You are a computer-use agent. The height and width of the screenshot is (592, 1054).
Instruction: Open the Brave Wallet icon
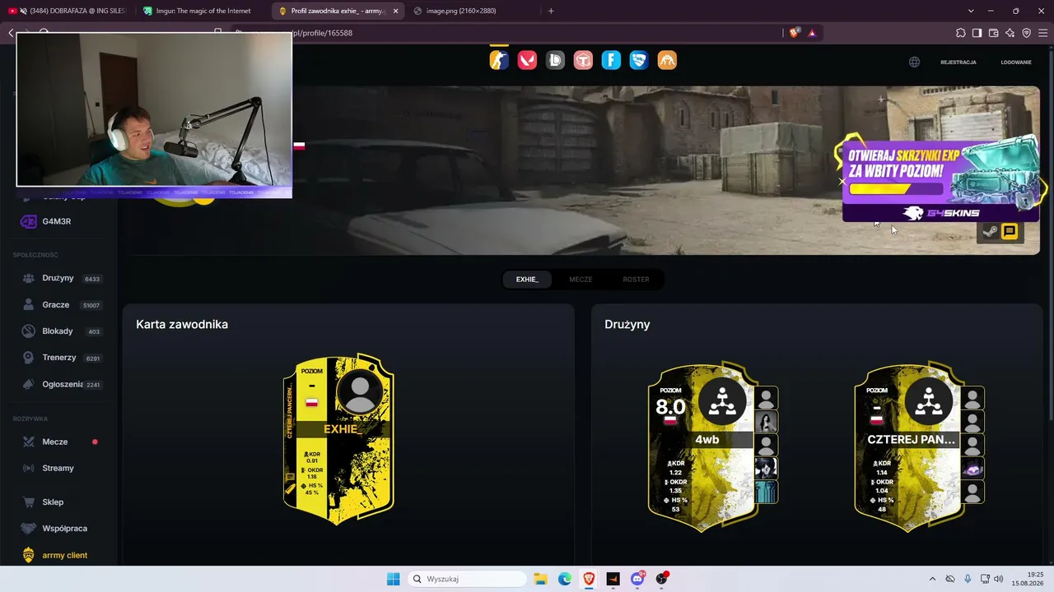[x=993, y=33]
